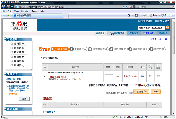176x119 pixels.
Task: Click the 回首頁 link
Action: [153, 39]
